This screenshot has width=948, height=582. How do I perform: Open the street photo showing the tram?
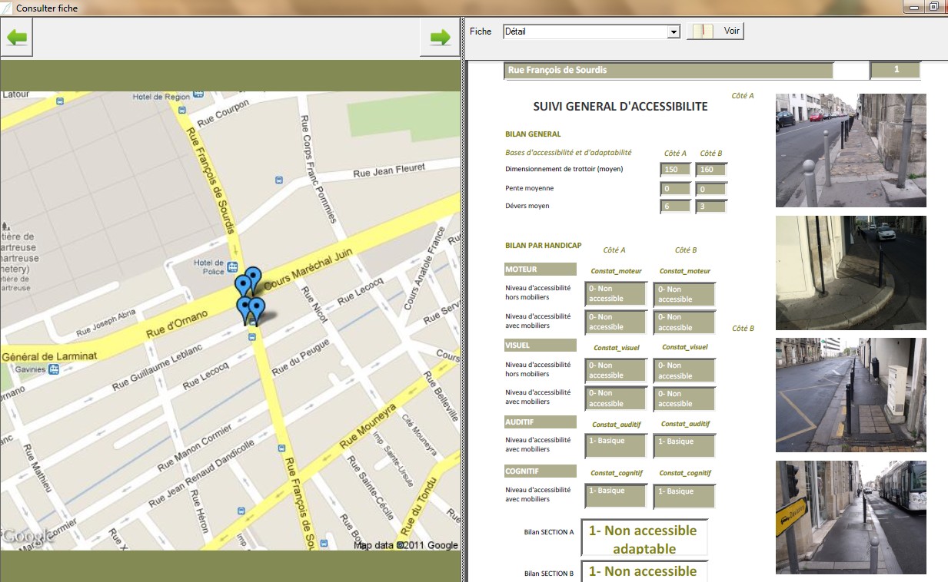point(850,518)
